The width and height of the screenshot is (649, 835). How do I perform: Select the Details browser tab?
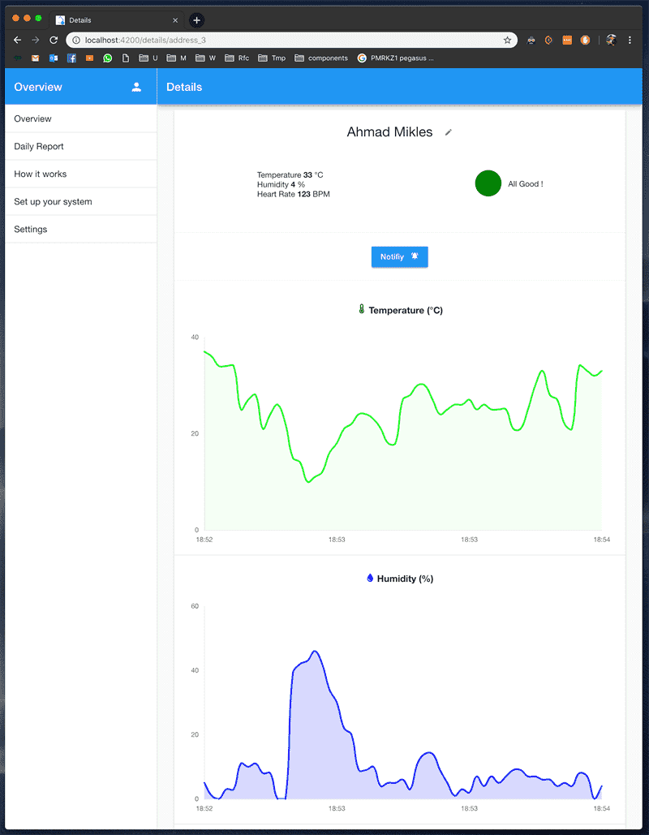[x=117, y=20]
